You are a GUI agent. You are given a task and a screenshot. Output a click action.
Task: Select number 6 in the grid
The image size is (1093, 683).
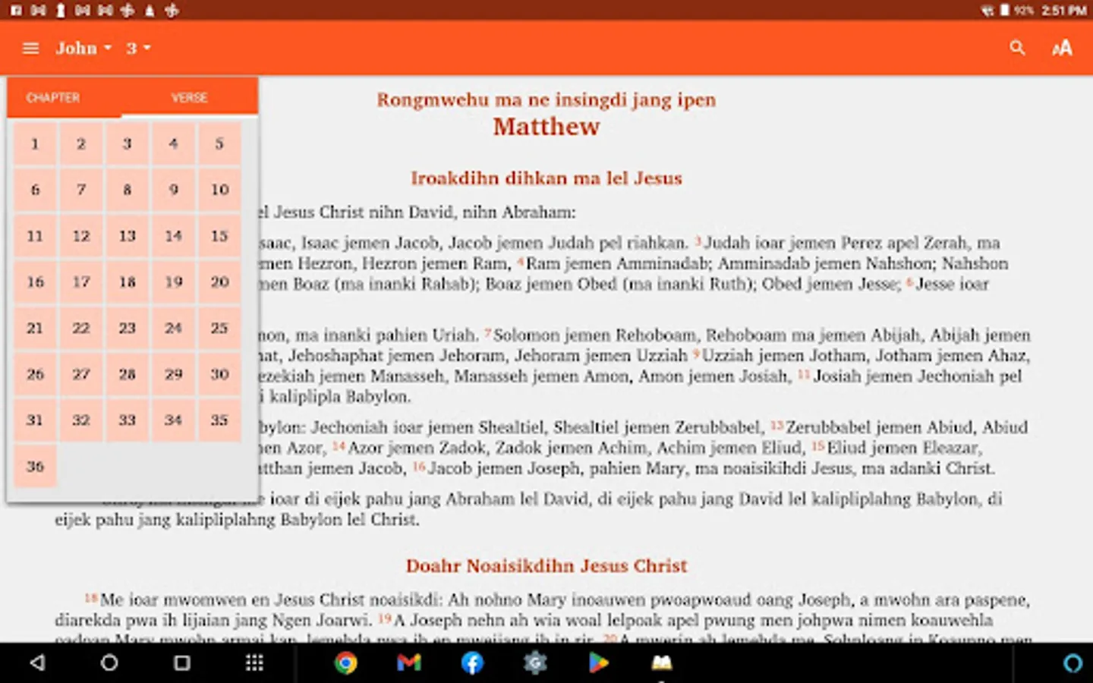(35, 190)
